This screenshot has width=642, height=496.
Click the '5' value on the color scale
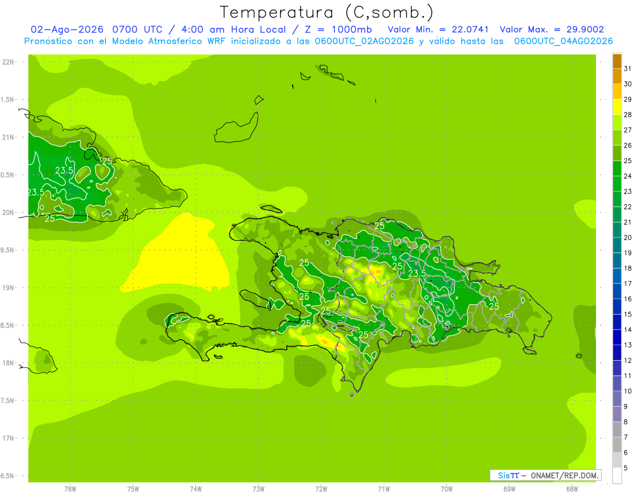click(626, 468)
